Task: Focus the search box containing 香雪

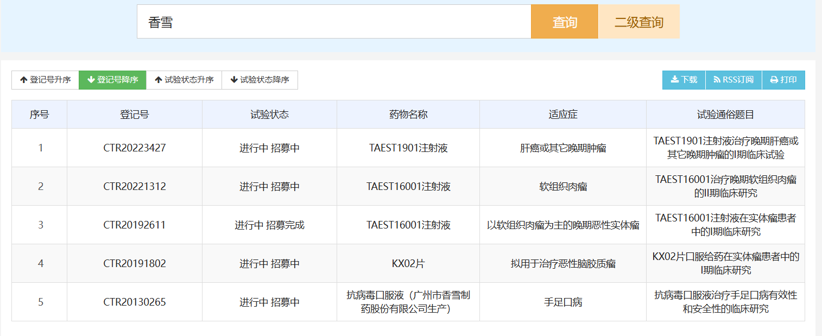Action: coord(334,22)
